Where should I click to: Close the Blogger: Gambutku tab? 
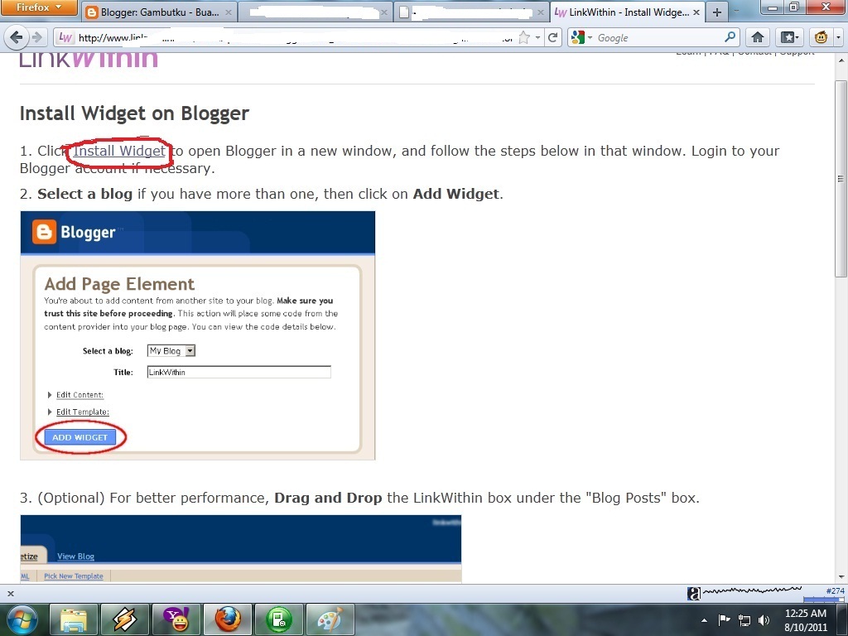coord(229,12)
